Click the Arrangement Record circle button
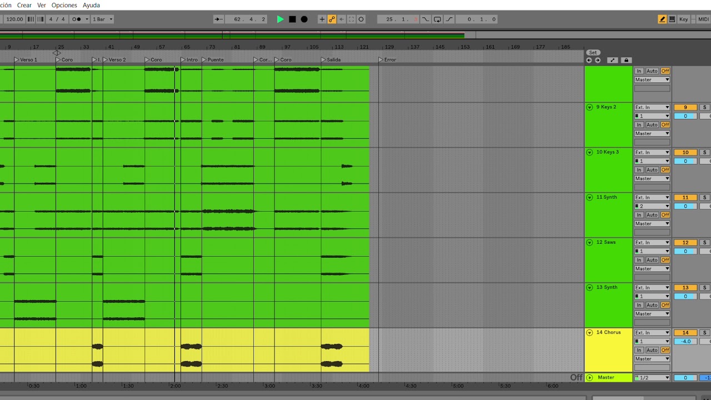 tap(304, 19)
